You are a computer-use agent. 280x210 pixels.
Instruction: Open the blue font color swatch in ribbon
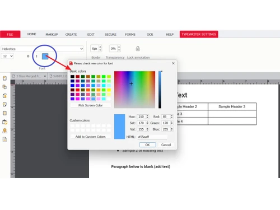[45, 56]
